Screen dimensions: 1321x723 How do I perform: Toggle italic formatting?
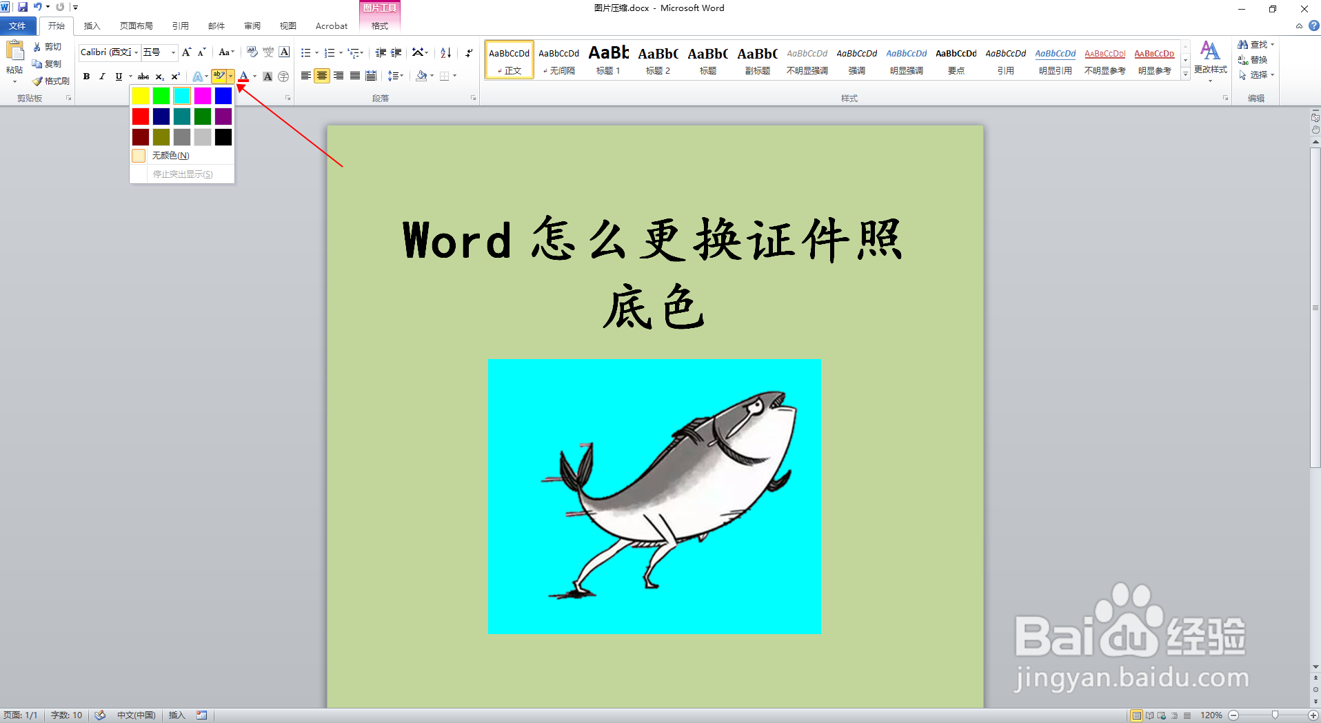pyautogui.click(x=101, y=77)
